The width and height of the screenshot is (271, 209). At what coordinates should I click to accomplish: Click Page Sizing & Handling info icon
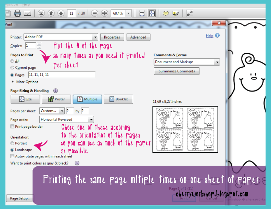(55, 91)
